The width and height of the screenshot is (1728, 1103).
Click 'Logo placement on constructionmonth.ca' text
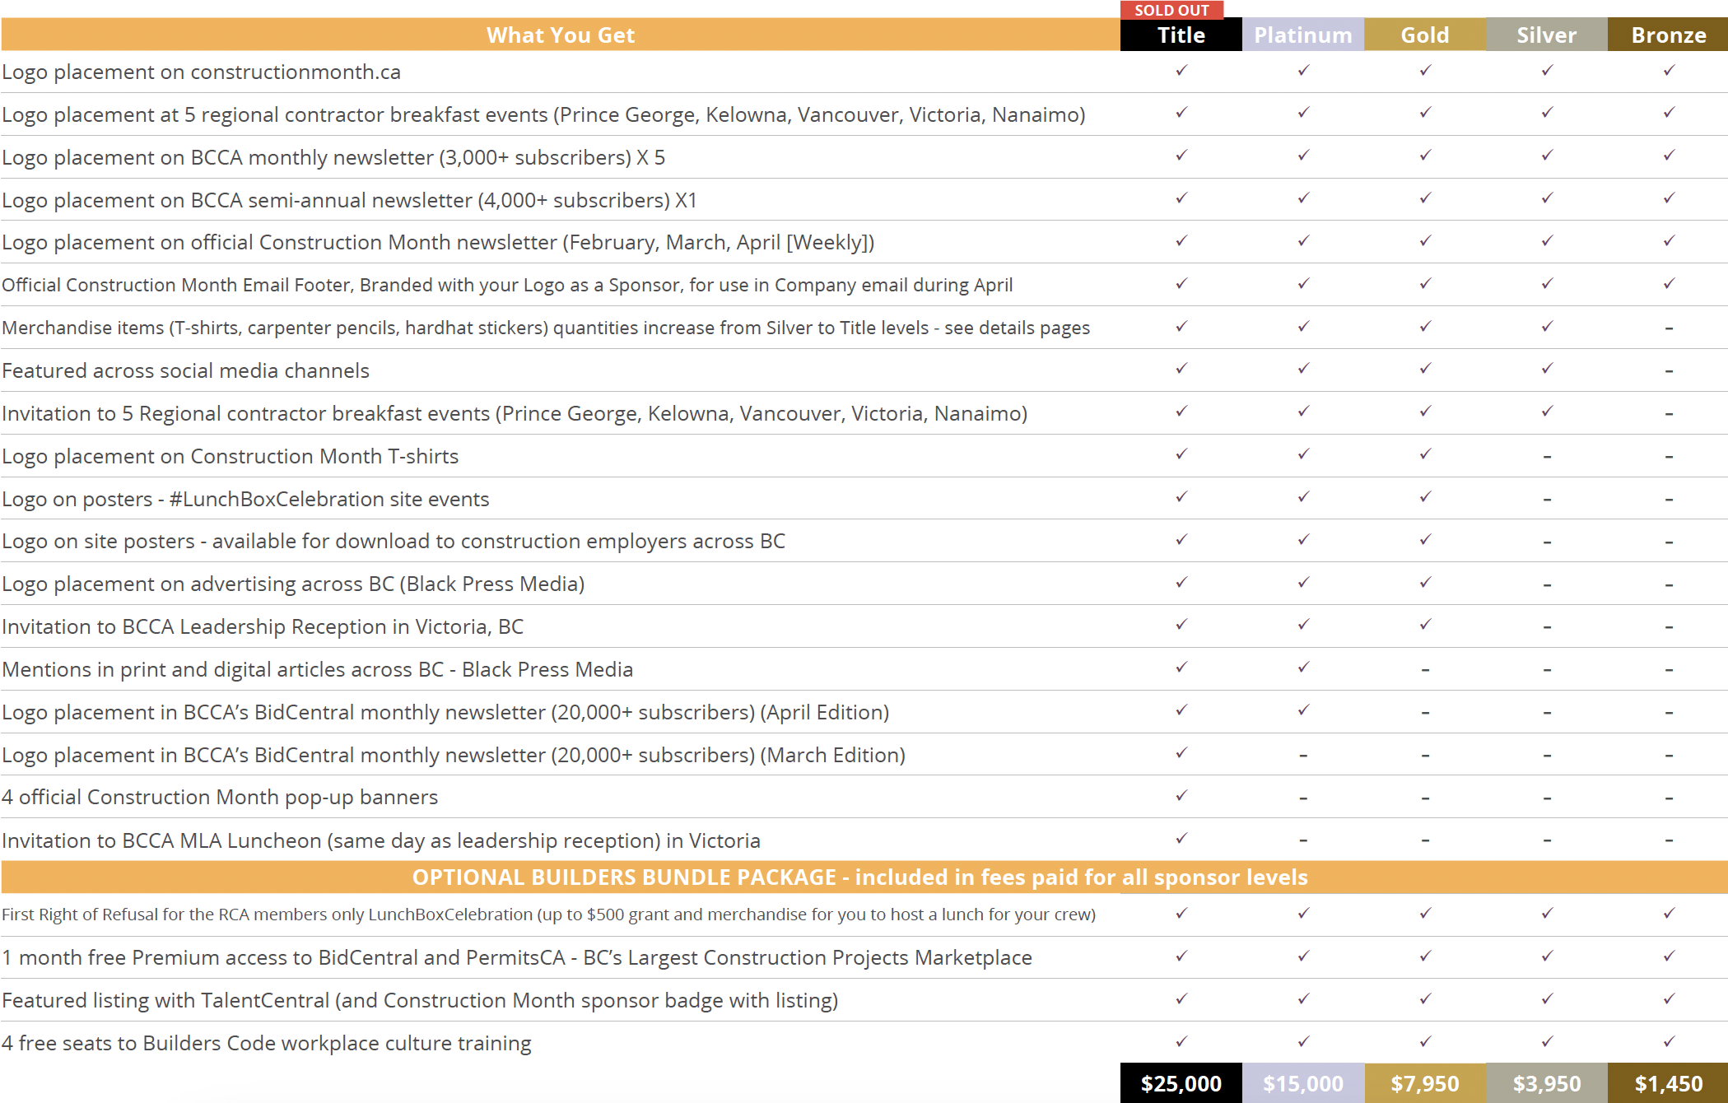click(x=201, y=72)
